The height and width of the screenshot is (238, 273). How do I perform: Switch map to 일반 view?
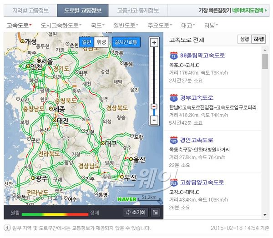[86, 42]
